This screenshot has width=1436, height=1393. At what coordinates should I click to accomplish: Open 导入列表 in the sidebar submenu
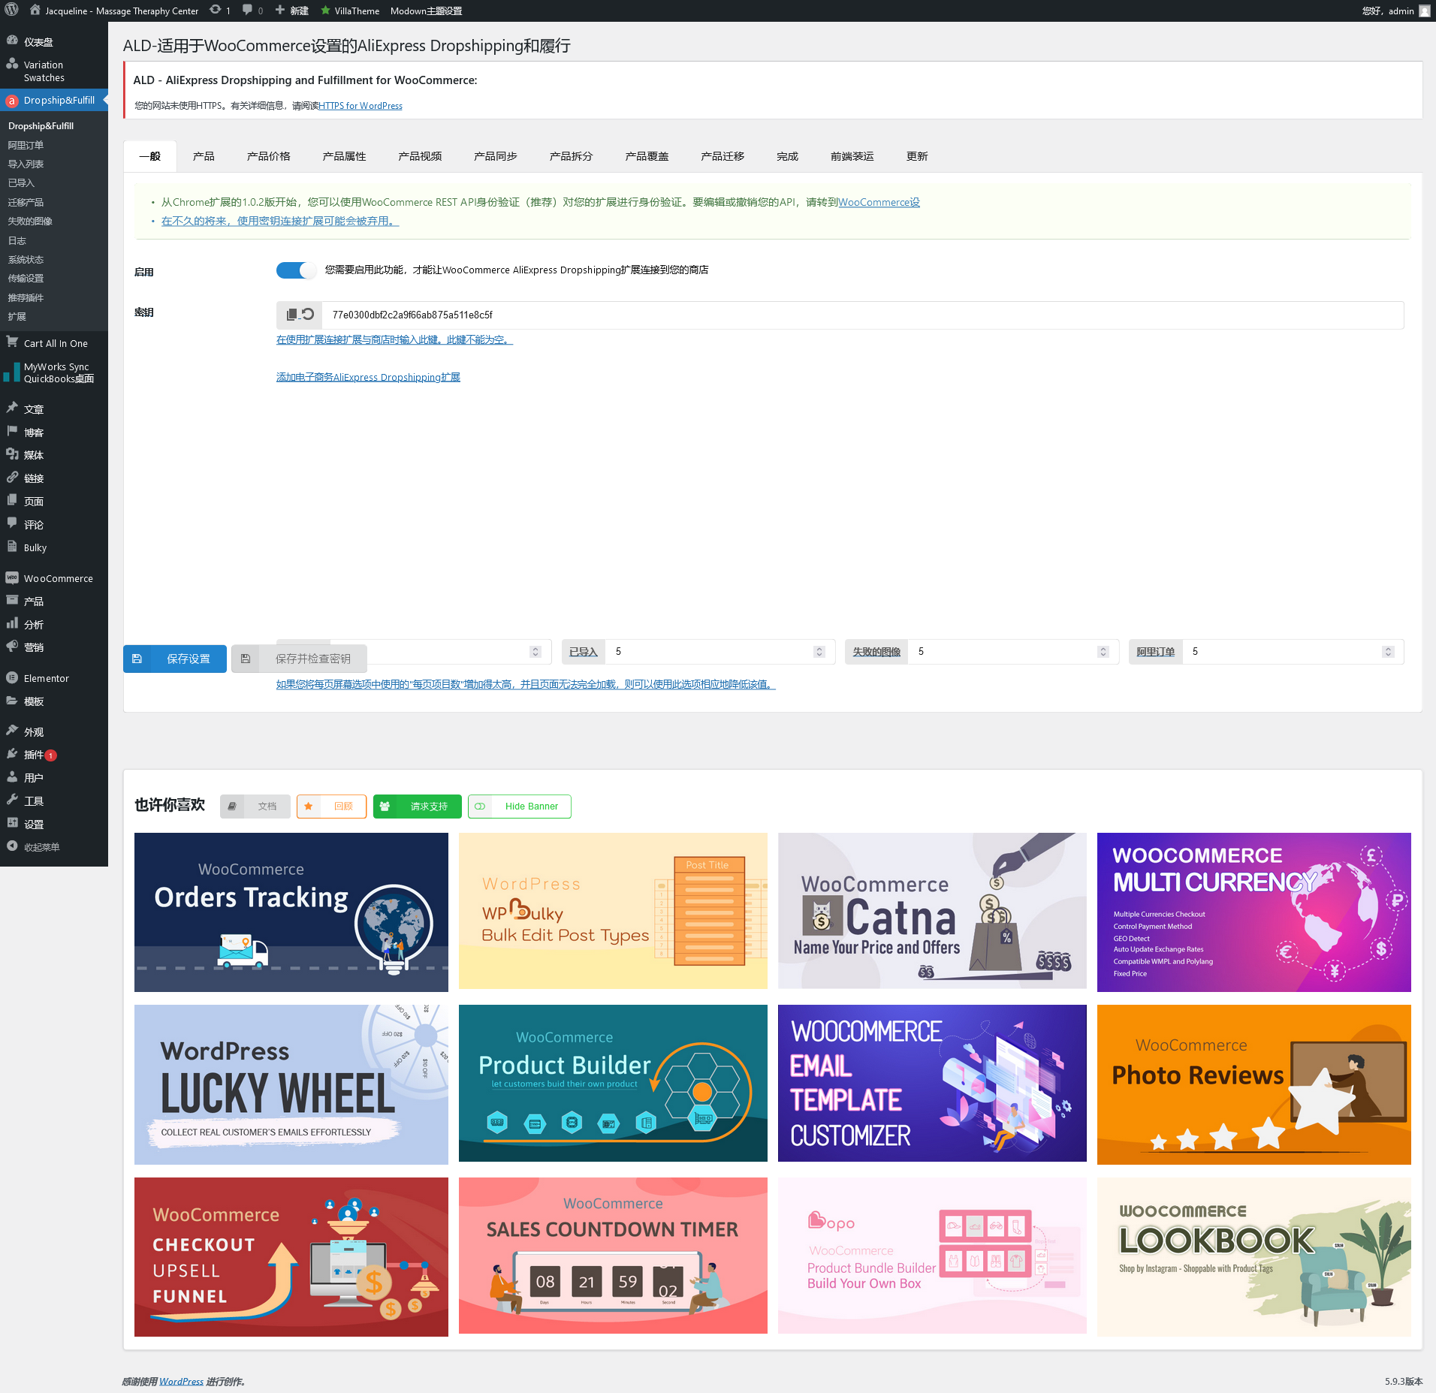(x=26, y=164)
